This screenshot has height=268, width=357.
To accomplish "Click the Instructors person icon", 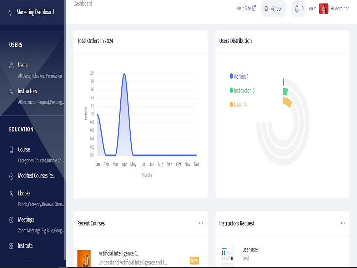I will 11,91.
